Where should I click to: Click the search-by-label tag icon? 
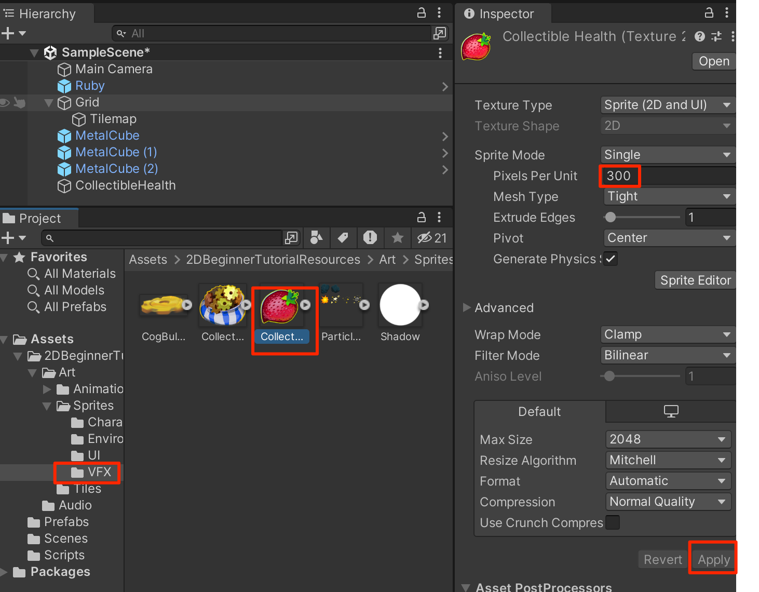343,238
